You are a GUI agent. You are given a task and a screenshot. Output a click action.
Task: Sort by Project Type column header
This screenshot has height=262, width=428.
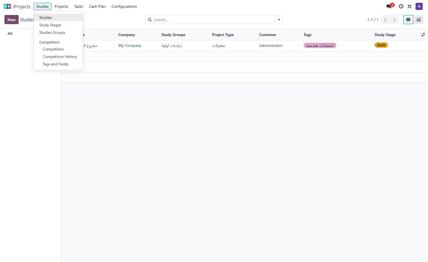(223, 35)
